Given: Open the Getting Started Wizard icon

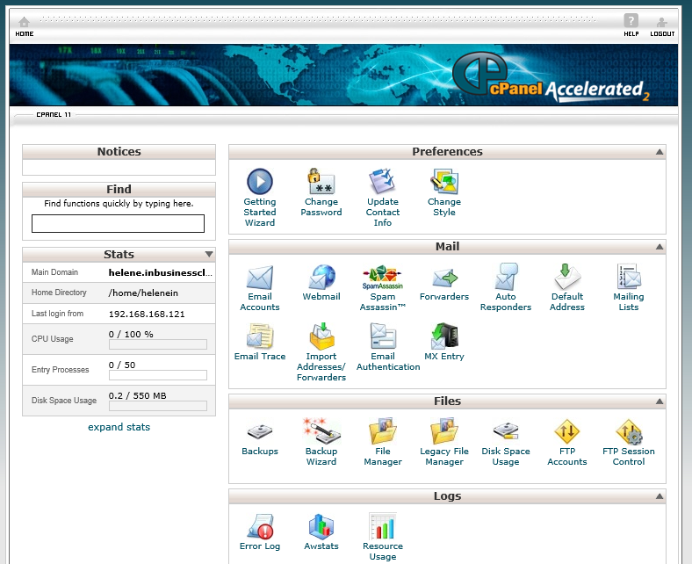Looking at the screenshot, I should (x=260, y=182).
